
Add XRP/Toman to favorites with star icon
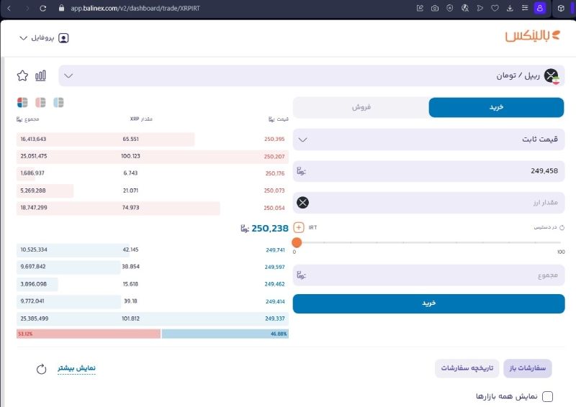tap(22, 76)
